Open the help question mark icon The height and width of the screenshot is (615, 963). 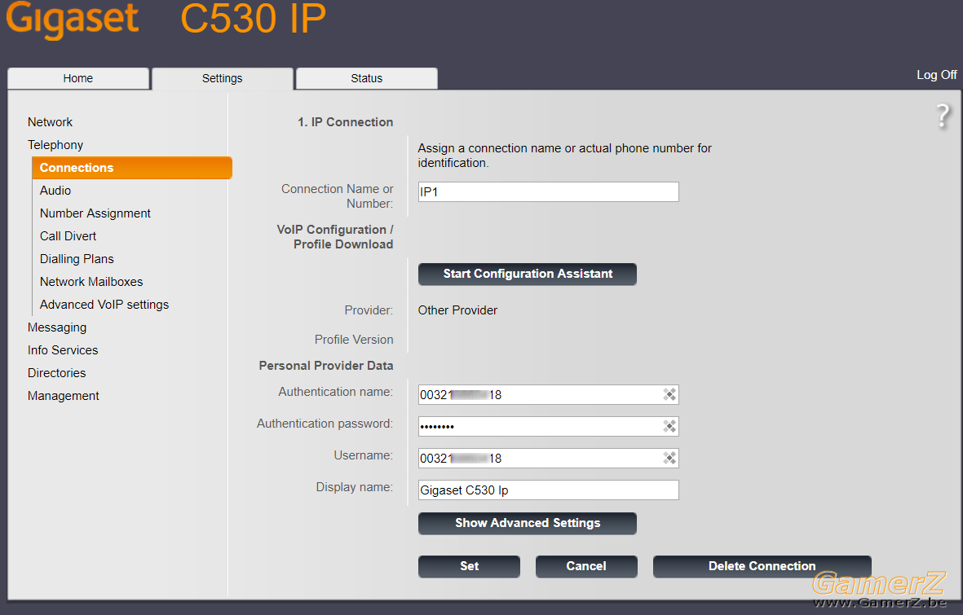943,116
